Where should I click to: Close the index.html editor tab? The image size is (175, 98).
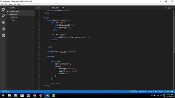coord(63,8)
